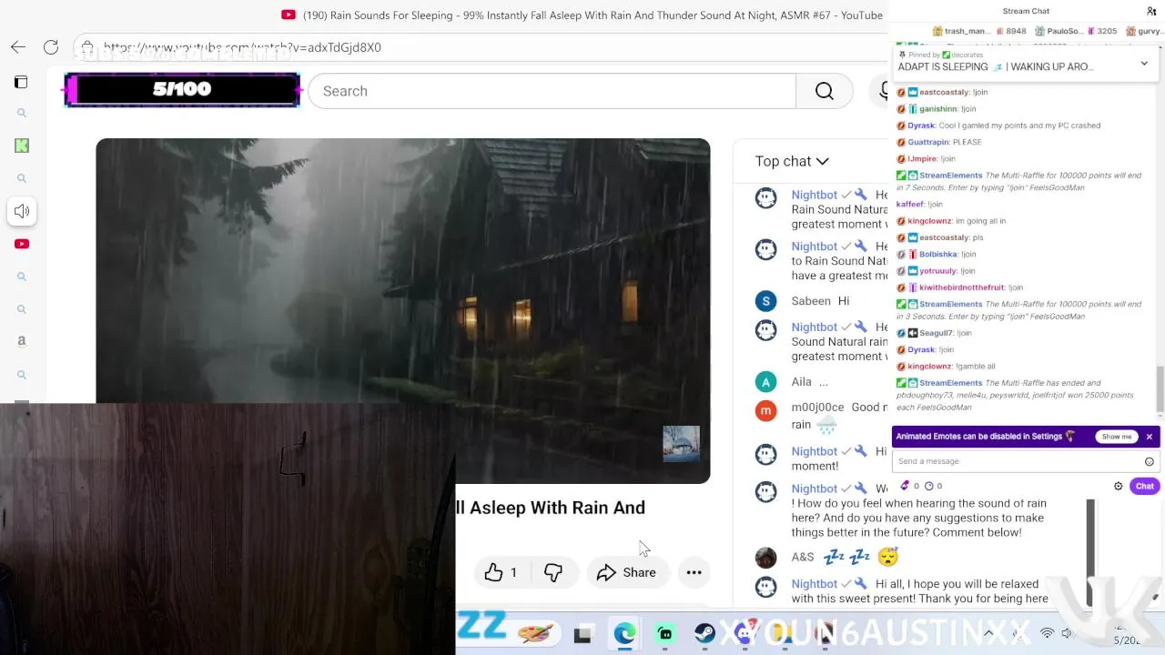Click the Sabeen chat message
Image resolution: width=1165 pixels, height=655 pixels.
coord(820,301)
